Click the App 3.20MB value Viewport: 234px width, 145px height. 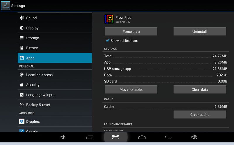tap(221, 62)
